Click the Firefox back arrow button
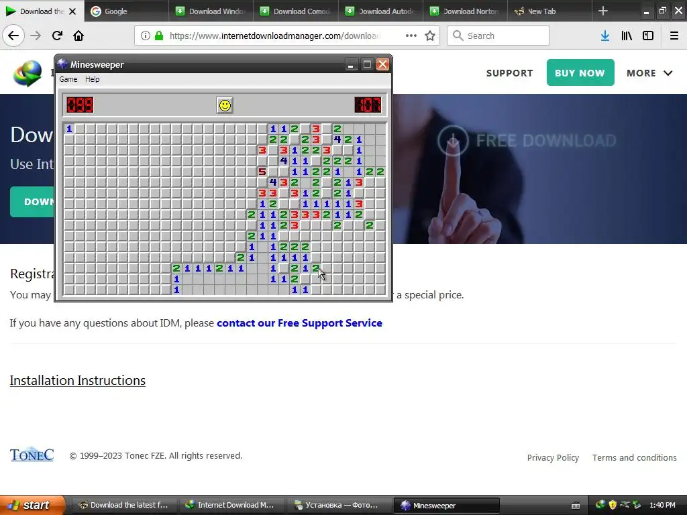 [13, 36]
